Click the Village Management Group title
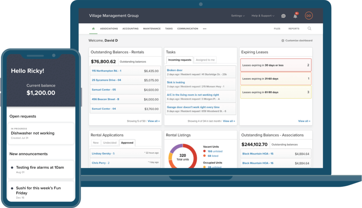This screenshot has width=362, height=208. click(114, 16)
